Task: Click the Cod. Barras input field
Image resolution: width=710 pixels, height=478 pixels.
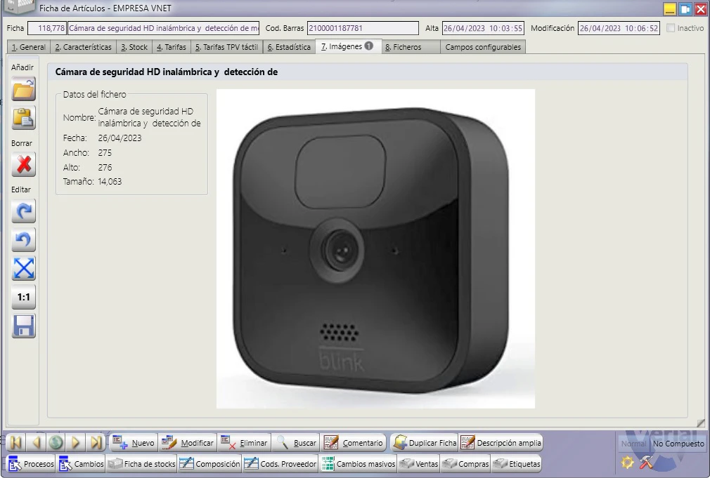Action: (363, 28)
